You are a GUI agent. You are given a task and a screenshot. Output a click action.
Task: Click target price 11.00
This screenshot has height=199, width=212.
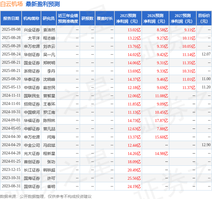point(206,79)
